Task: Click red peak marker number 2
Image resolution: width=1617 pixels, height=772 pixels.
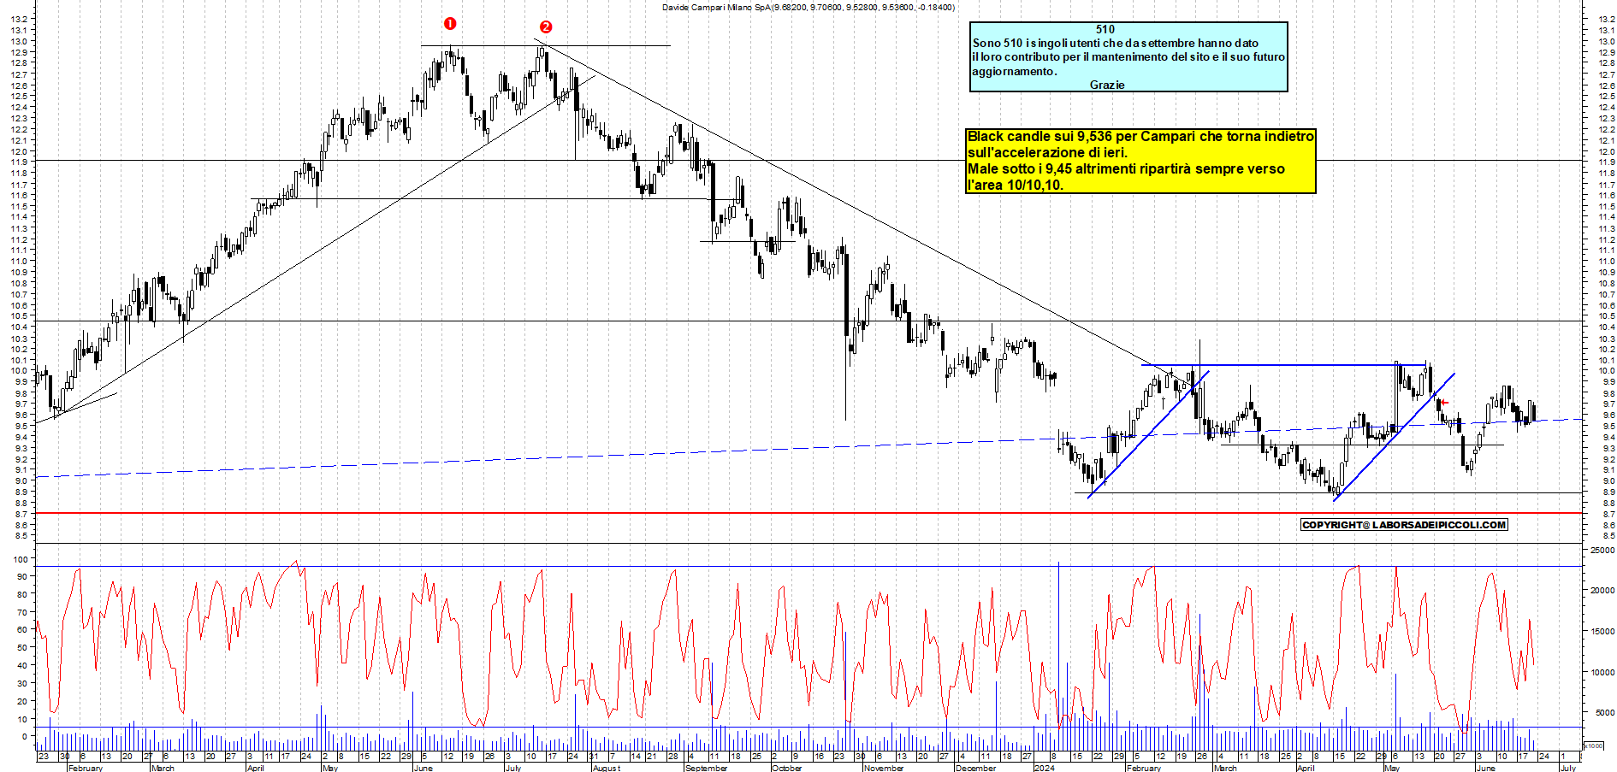Action: point(546,27)
